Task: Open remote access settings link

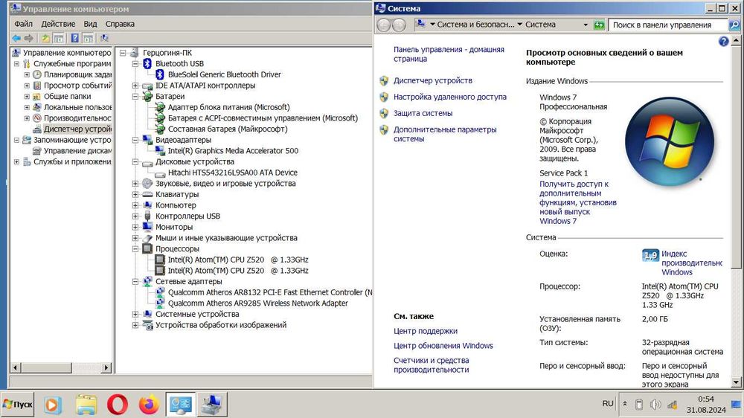Action: click(450, 97)
